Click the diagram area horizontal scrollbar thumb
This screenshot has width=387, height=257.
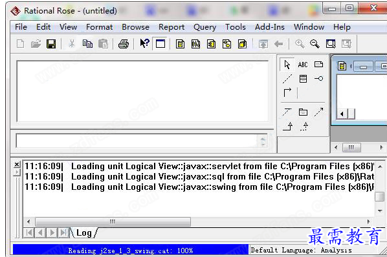point(351,147)
